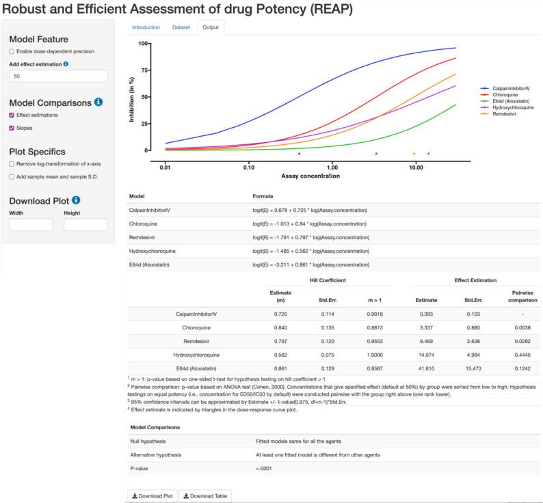Enable dose-dependent precision checkbox
Screen dimensions: 543x503
pos(12,51)
